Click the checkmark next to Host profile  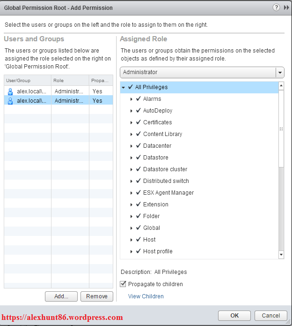point(139,251)
